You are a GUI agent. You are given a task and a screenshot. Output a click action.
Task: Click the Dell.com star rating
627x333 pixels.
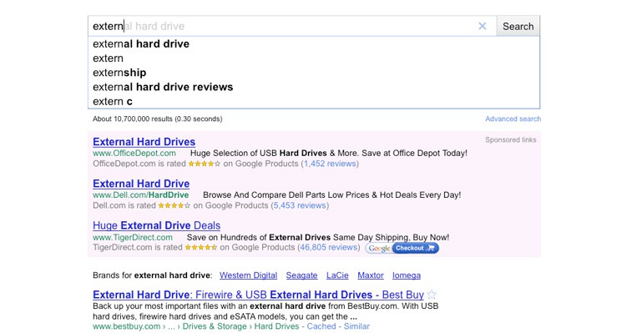[174, 205]
